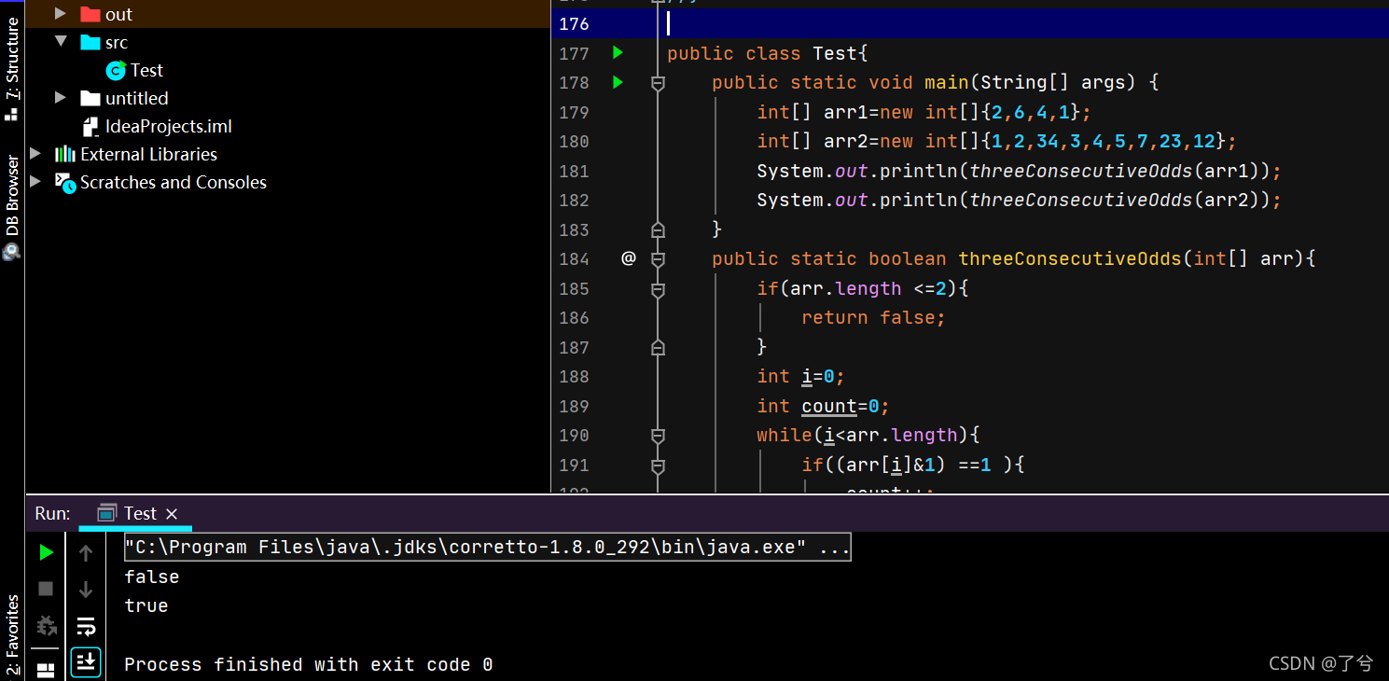
Task: Click 'main' method name on line 178
Action: point(947,82)
